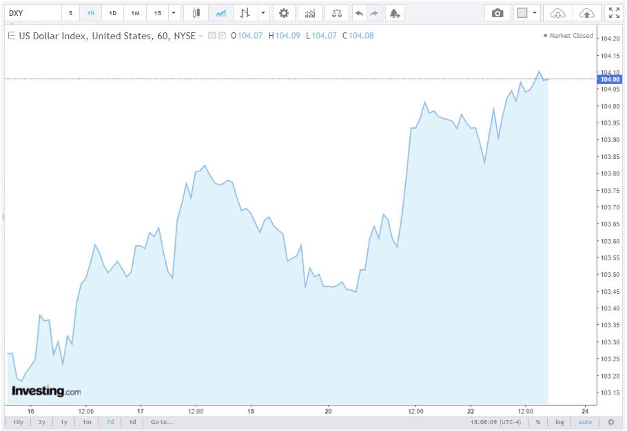This screenshot has height=431, width=627.
Task: Toggle percentage scale on the price axis
Action: 537,422
